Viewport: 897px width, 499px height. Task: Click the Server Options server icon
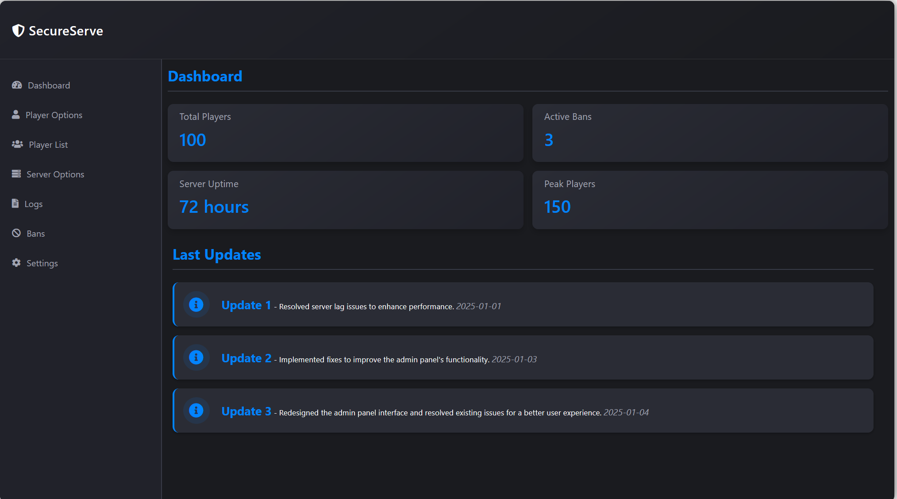(x=16, y=174)
